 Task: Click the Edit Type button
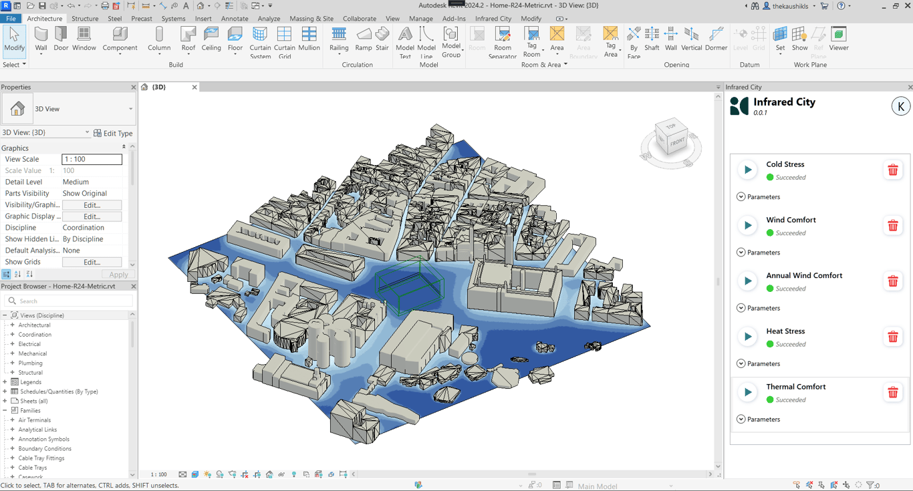[113, 133]
